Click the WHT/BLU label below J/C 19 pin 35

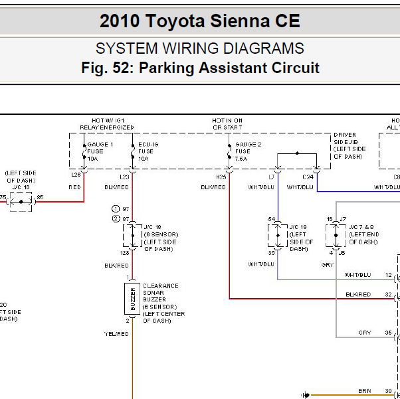pyautogui.click(x=261, y=264)
